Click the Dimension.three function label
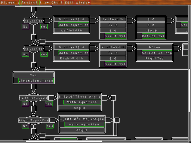191x143 pixels. click(x=36, y=81)
